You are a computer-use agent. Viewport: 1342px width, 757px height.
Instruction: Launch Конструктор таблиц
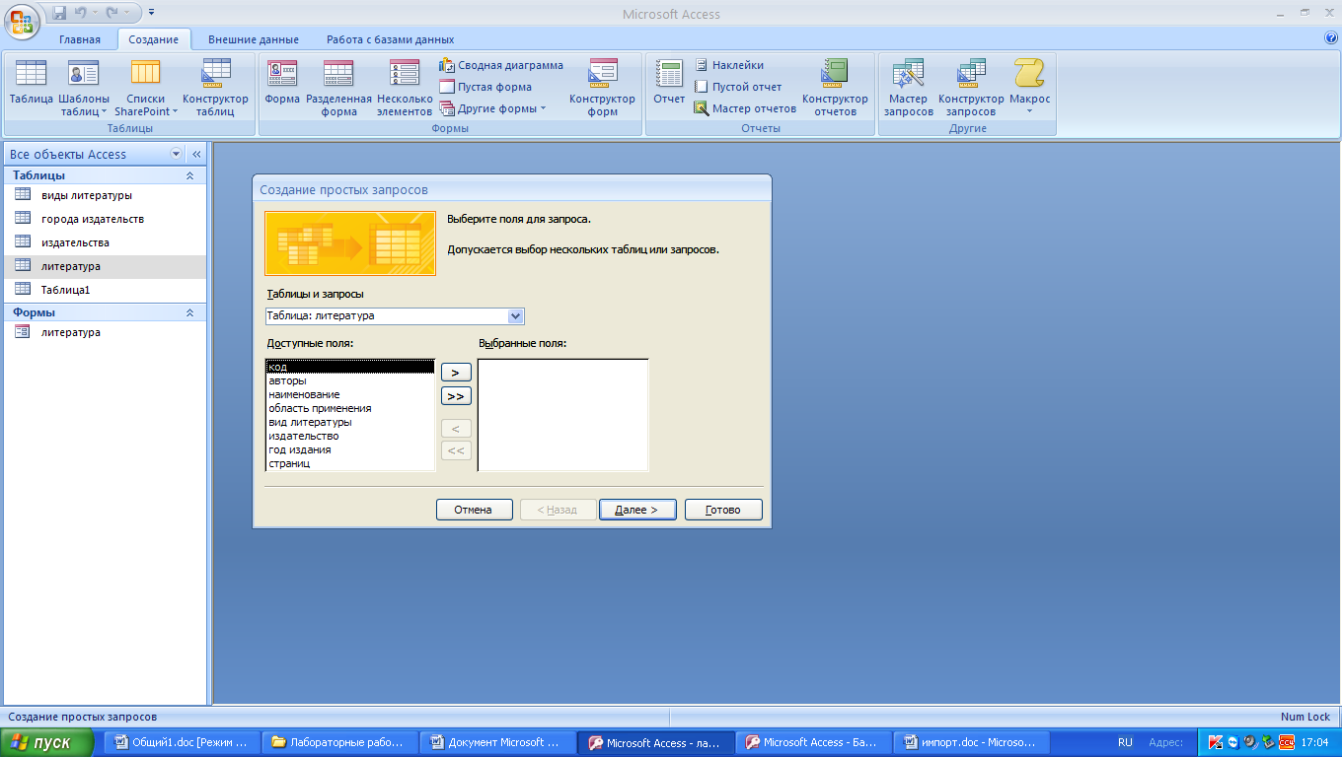215,87
